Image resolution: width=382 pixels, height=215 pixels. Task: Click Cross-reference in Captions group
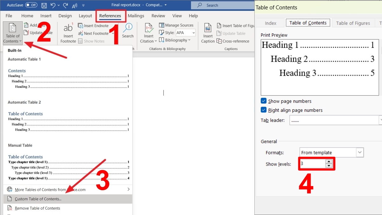coord(233,41)
